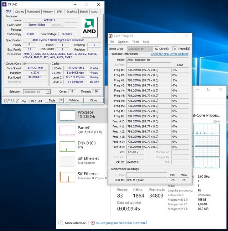Click the Threads value 16 in CPU-Z

96,91
